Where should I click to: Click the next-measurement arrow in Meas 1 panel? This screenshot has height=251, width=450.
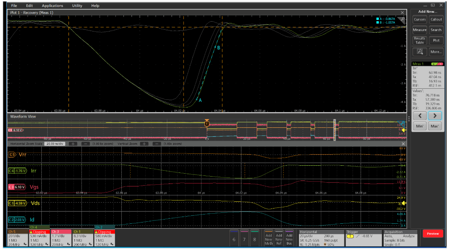[434, 116]
